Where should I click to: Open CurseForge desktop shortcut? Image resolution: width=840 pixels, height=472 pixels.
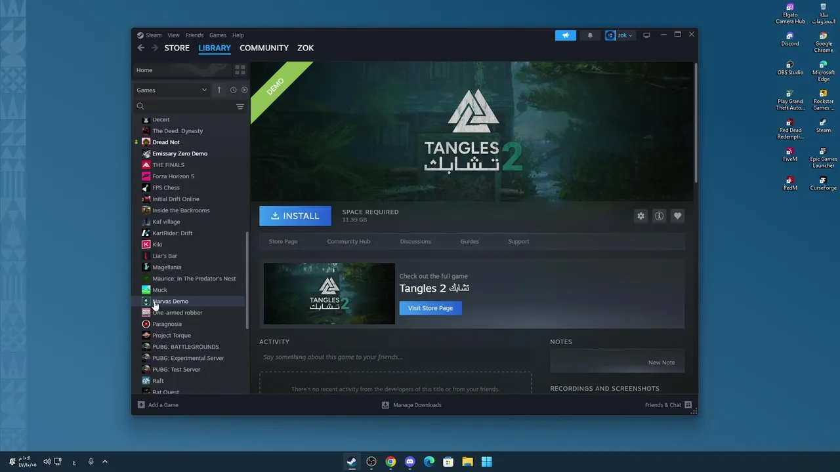point(824,184)
